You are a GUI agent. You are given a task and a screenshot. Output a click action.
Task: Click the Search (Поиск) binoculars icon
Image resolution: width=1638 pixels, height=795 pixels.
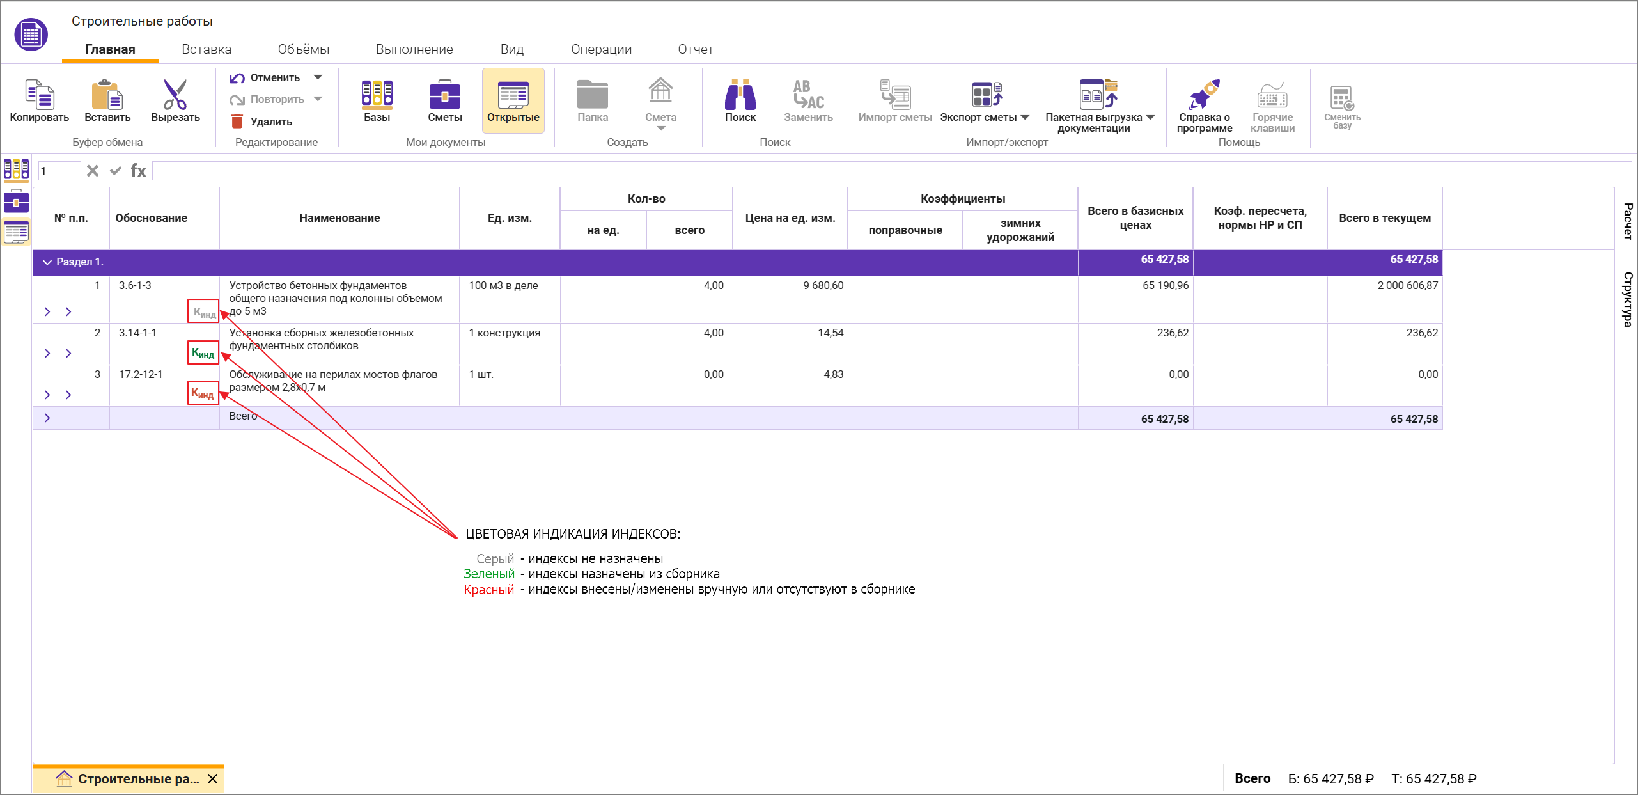740,95
